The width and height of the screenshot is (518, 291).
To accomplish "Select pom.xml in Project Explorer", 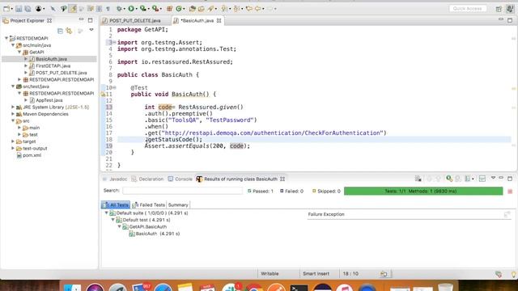I will [x=32, y=155].
